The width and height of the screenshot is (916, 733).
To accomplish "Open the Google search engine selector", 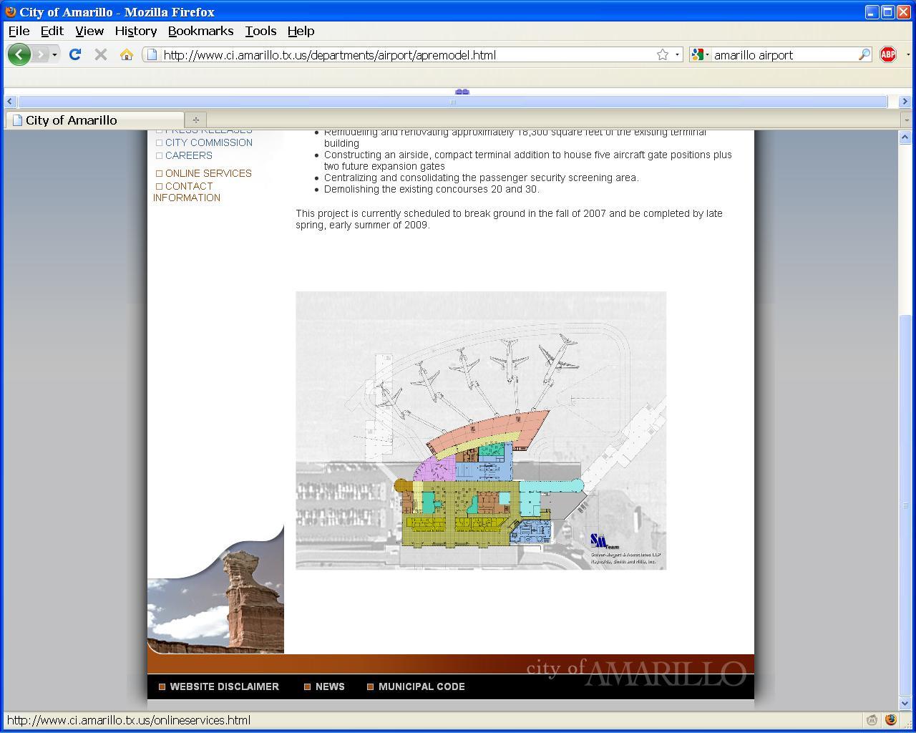I will coord(701,55).
